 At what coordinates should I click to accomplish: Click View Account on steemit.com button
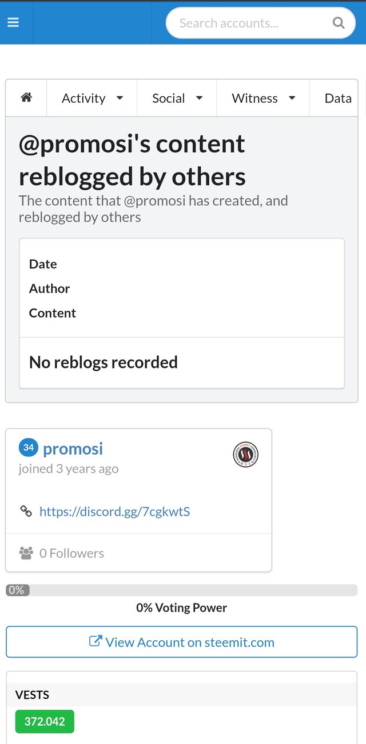coord(182,642)
